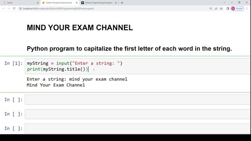Close the Home tab
This screenshot has width=251, height=141.
tap(38, 3)
